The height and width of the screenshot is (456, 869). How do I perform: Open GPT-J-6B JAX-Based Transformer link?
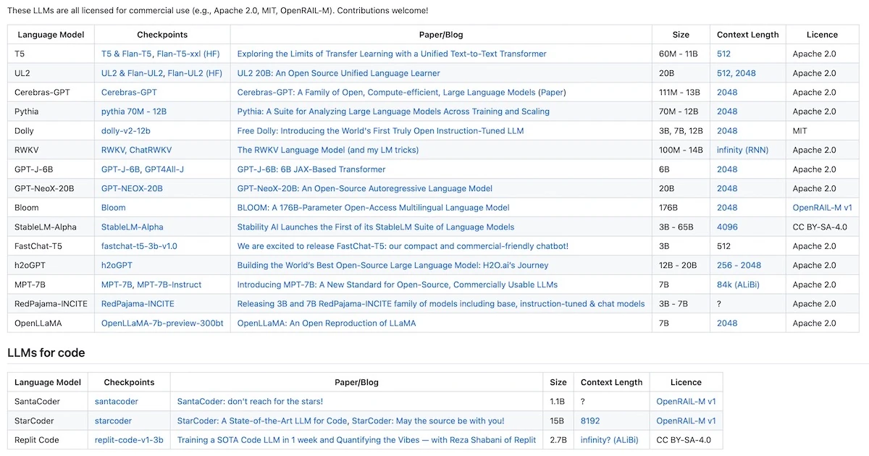click(x=311, y=169)
